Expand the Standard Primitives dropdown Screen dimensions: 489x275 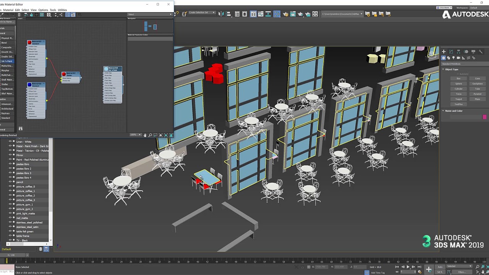[464, 64]
